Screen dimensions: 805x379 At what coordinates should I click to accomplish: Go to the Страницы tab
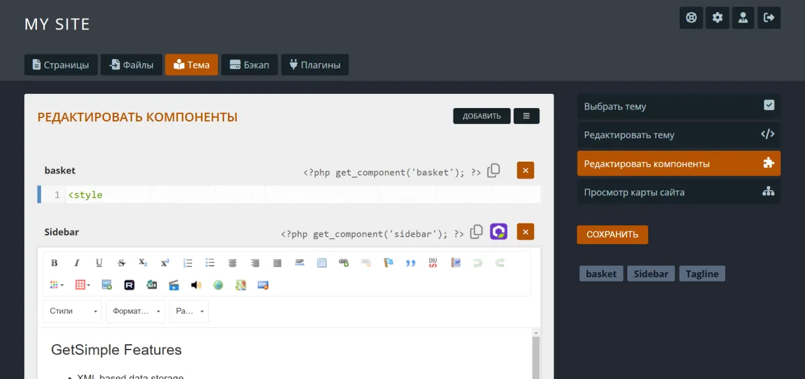(61, 65)
